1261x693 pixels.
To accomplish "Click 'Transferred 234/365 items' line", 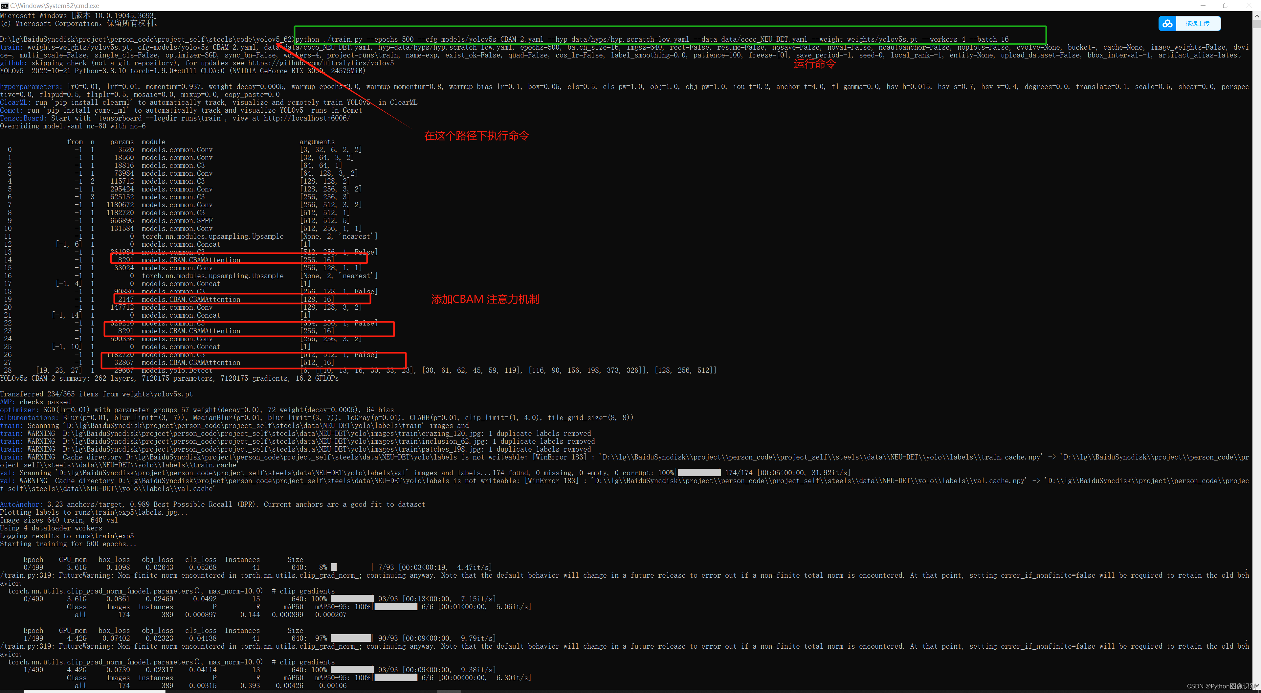I will pos(97,394).
